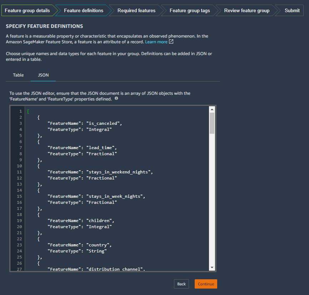Click "Integral" type on line 4
The image size is (309, 295).
click(x=99, y=129)
